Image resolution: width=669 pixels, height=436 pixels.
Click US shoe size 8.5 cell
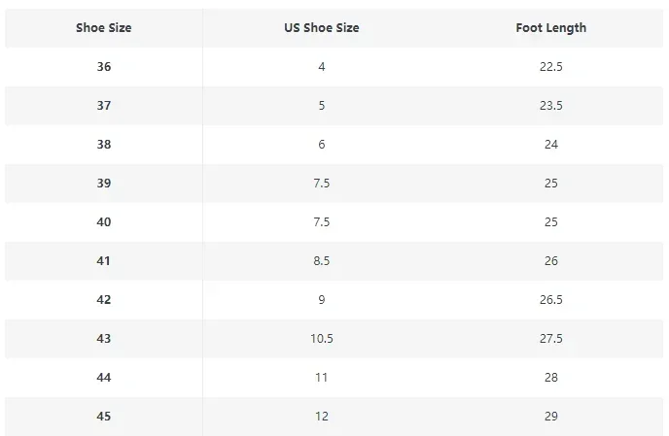point(321,261)
